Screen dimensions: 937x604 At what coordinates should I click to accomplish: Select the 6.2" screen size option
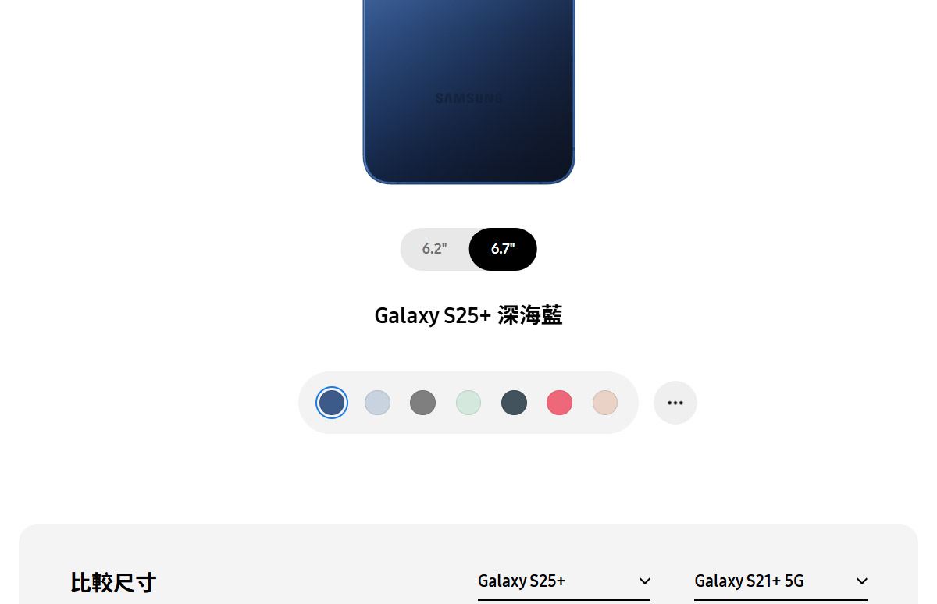point(435,249)
